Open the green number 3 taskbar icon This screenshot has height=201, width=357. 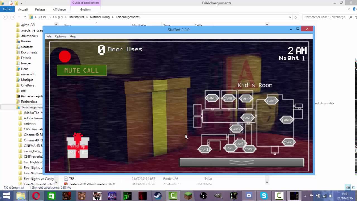click(x=127, y=196)
